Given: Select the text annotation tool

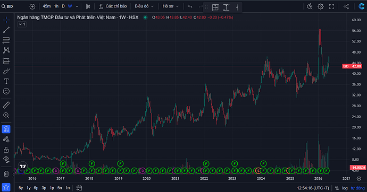Looking at the screenshot, I should [x=6, y=81].
